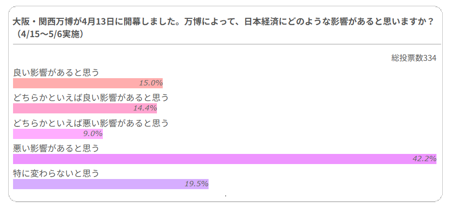This screenshot has height=207, width=449.
Task: Select the 悪い影響があると思う purple bar
Action: 225,159
